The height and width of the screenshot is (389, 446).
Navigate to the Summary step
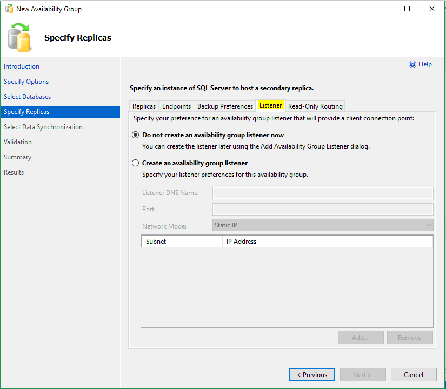[17, 157]
